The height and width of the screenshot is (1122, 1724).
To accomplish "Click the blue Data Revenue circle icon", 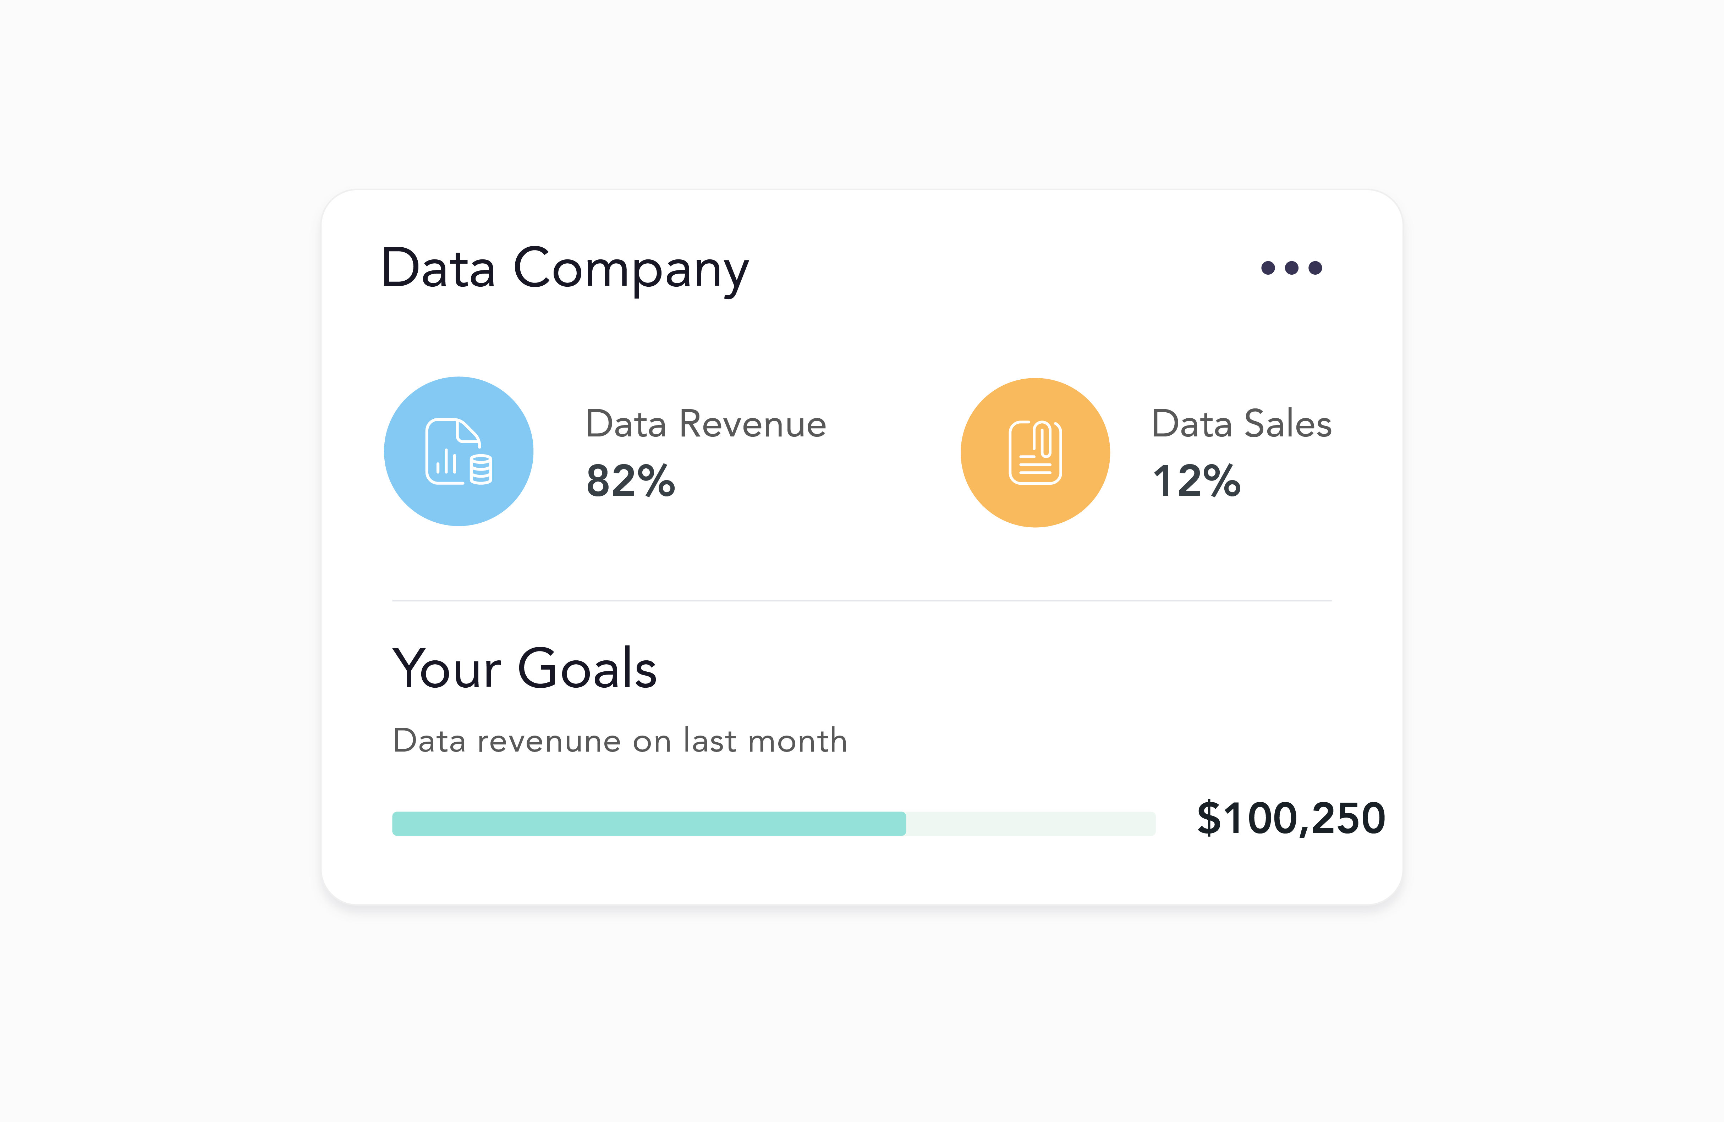I will [459, 451].
